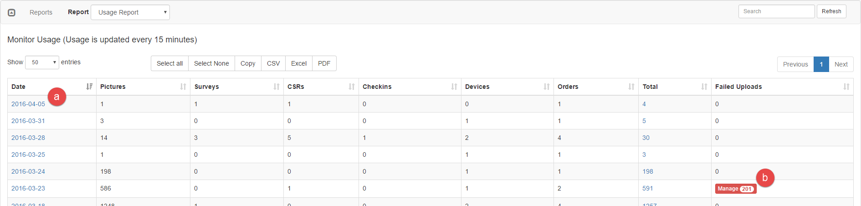The width and height of the screenshot is (861, 206).
Task: Click the collapse panel icon at top left
Action: pos(12,12)
